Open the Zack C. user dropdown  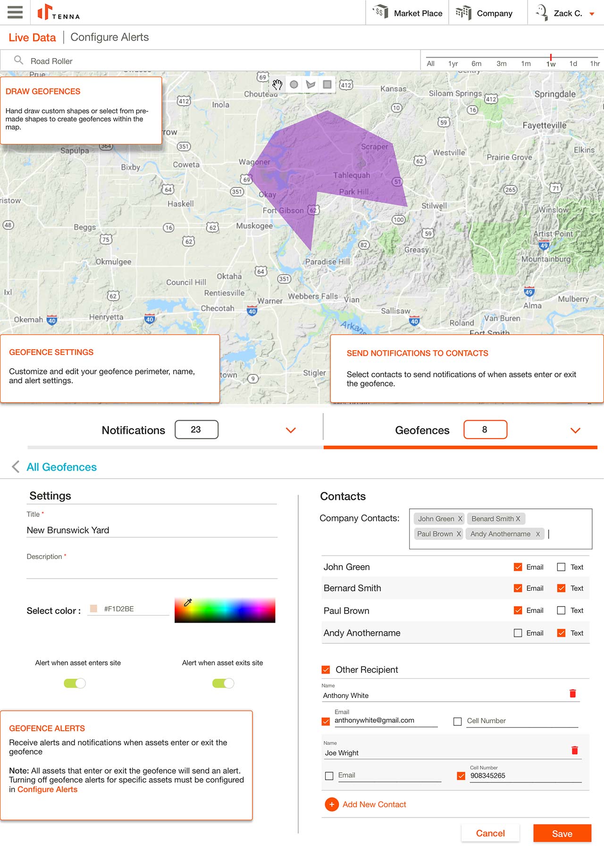coord(591,14)
